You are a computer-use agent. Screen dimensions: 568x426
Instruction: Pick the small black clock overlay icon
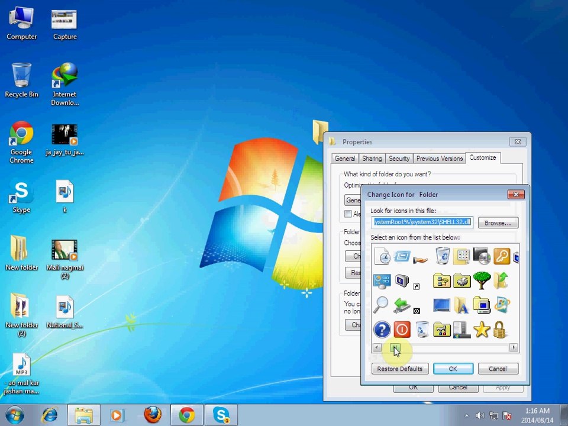pos(417,311)
